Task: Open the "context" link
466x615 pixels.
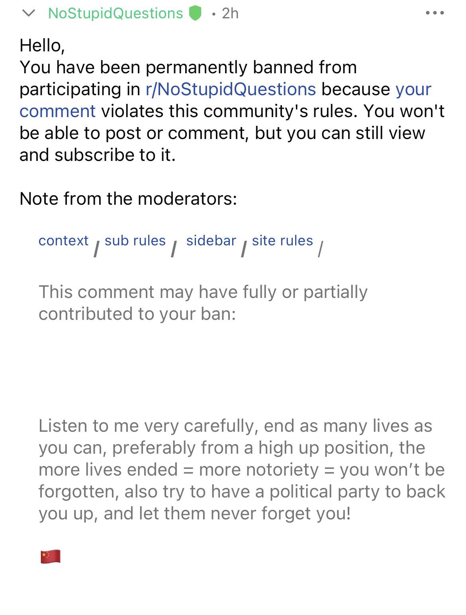Action: click(63, 241)
